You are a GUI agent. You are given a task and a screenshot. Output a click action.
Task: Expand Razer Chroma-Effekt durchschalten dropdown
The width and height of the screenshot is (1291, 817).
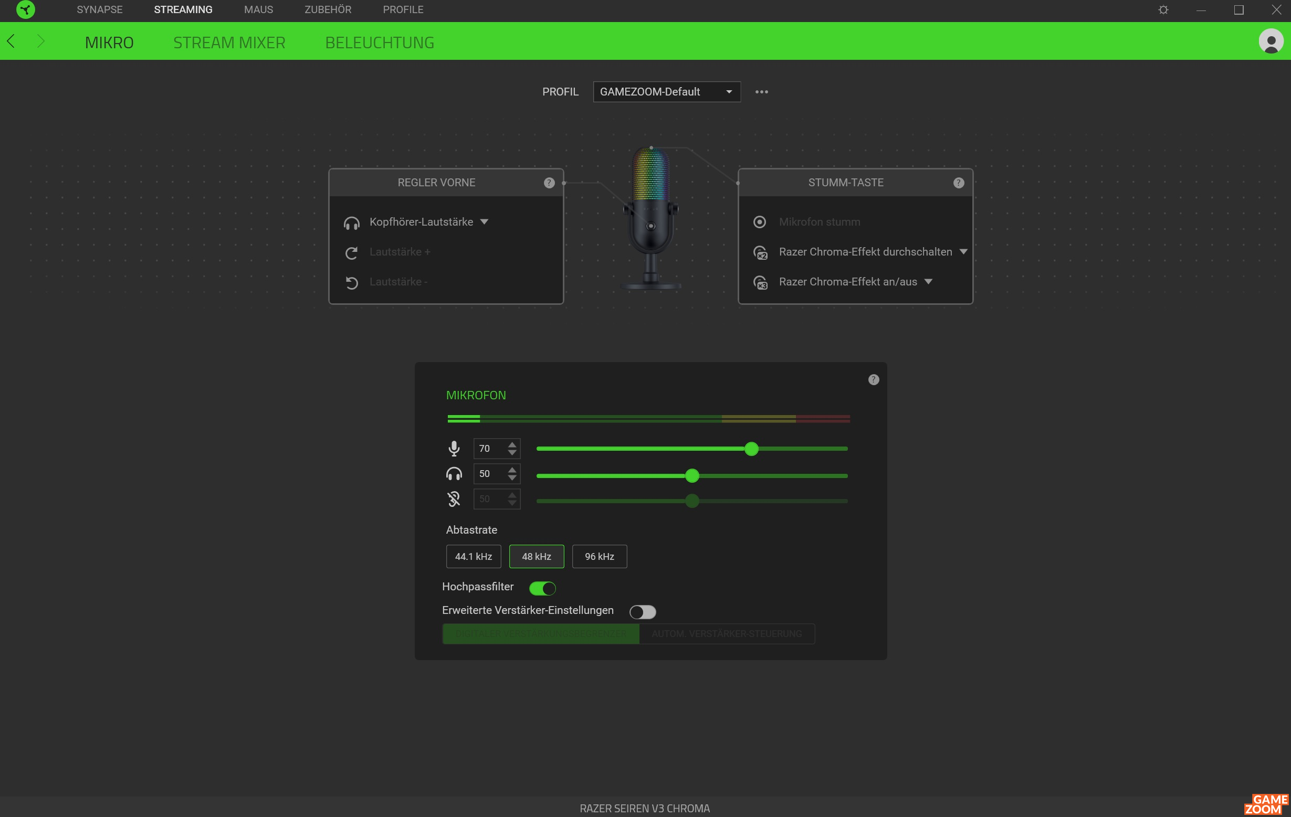(963, 252)
